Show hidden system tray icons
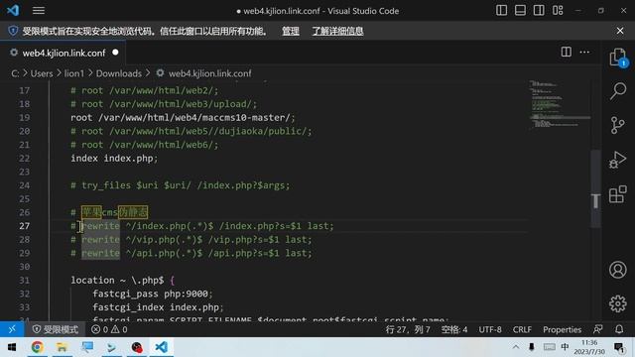 [x=516, y=347]
